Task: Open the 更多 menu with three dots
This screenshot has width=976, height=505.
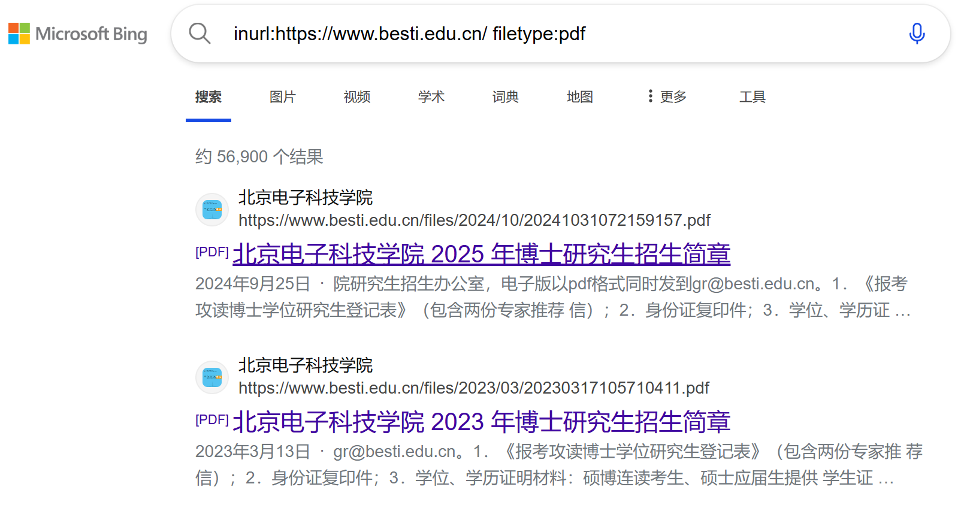Action: pos(667,96)
